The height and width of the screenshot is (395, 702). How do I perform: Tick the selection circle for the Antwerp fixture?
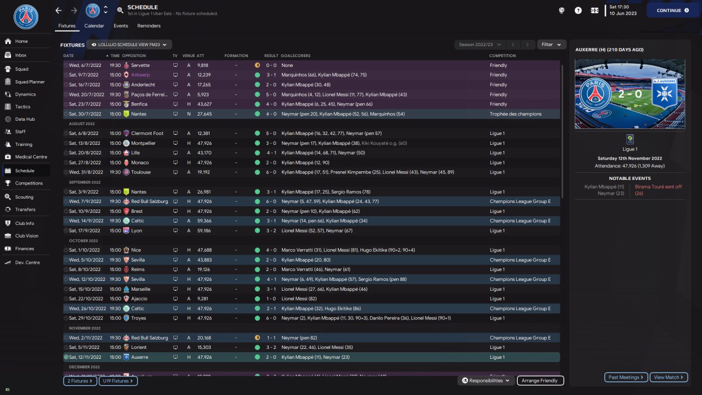(66, 75)
